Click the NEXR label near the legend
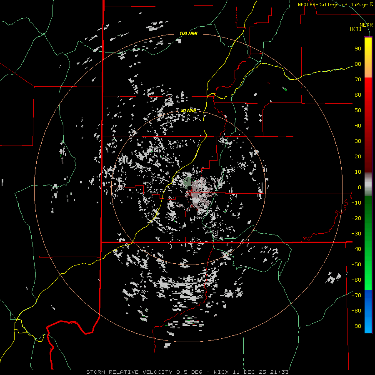This screenshot has height=375, width=375. coord(366,25)
